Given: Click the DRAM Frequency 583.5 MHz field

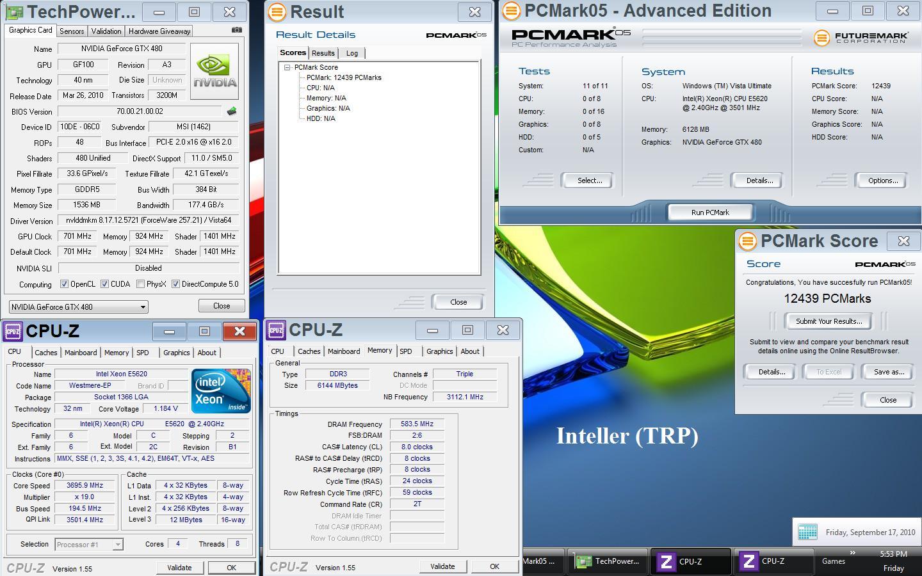Looking at the screenshot, I should coord(417,424).
